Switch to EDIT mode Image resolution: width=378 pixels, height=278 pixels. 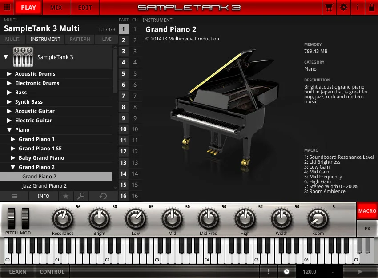click(85, 8)
